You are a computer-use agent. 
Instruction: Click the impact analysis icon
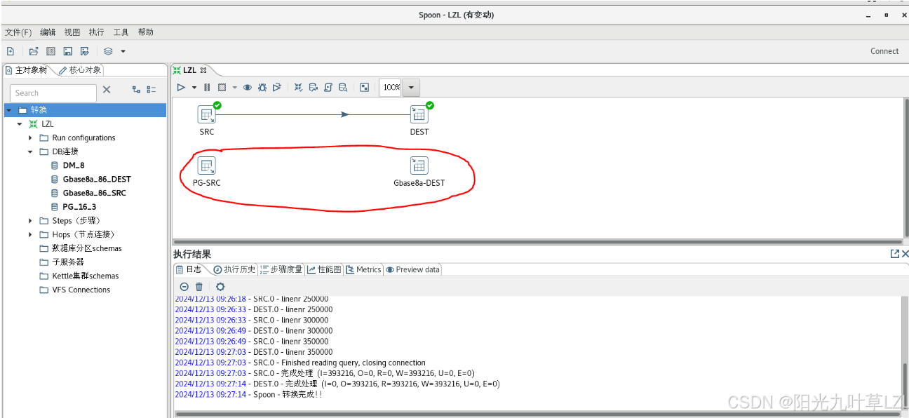pos(313,88)
